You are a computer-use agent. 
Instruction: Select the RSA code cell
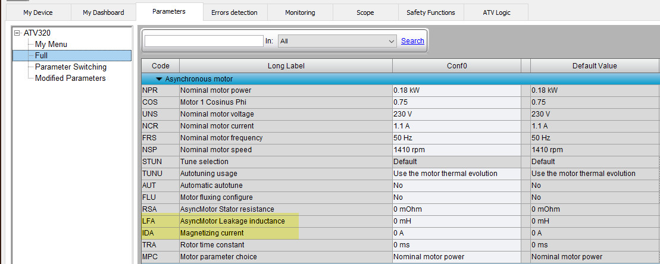coord(160,209)
